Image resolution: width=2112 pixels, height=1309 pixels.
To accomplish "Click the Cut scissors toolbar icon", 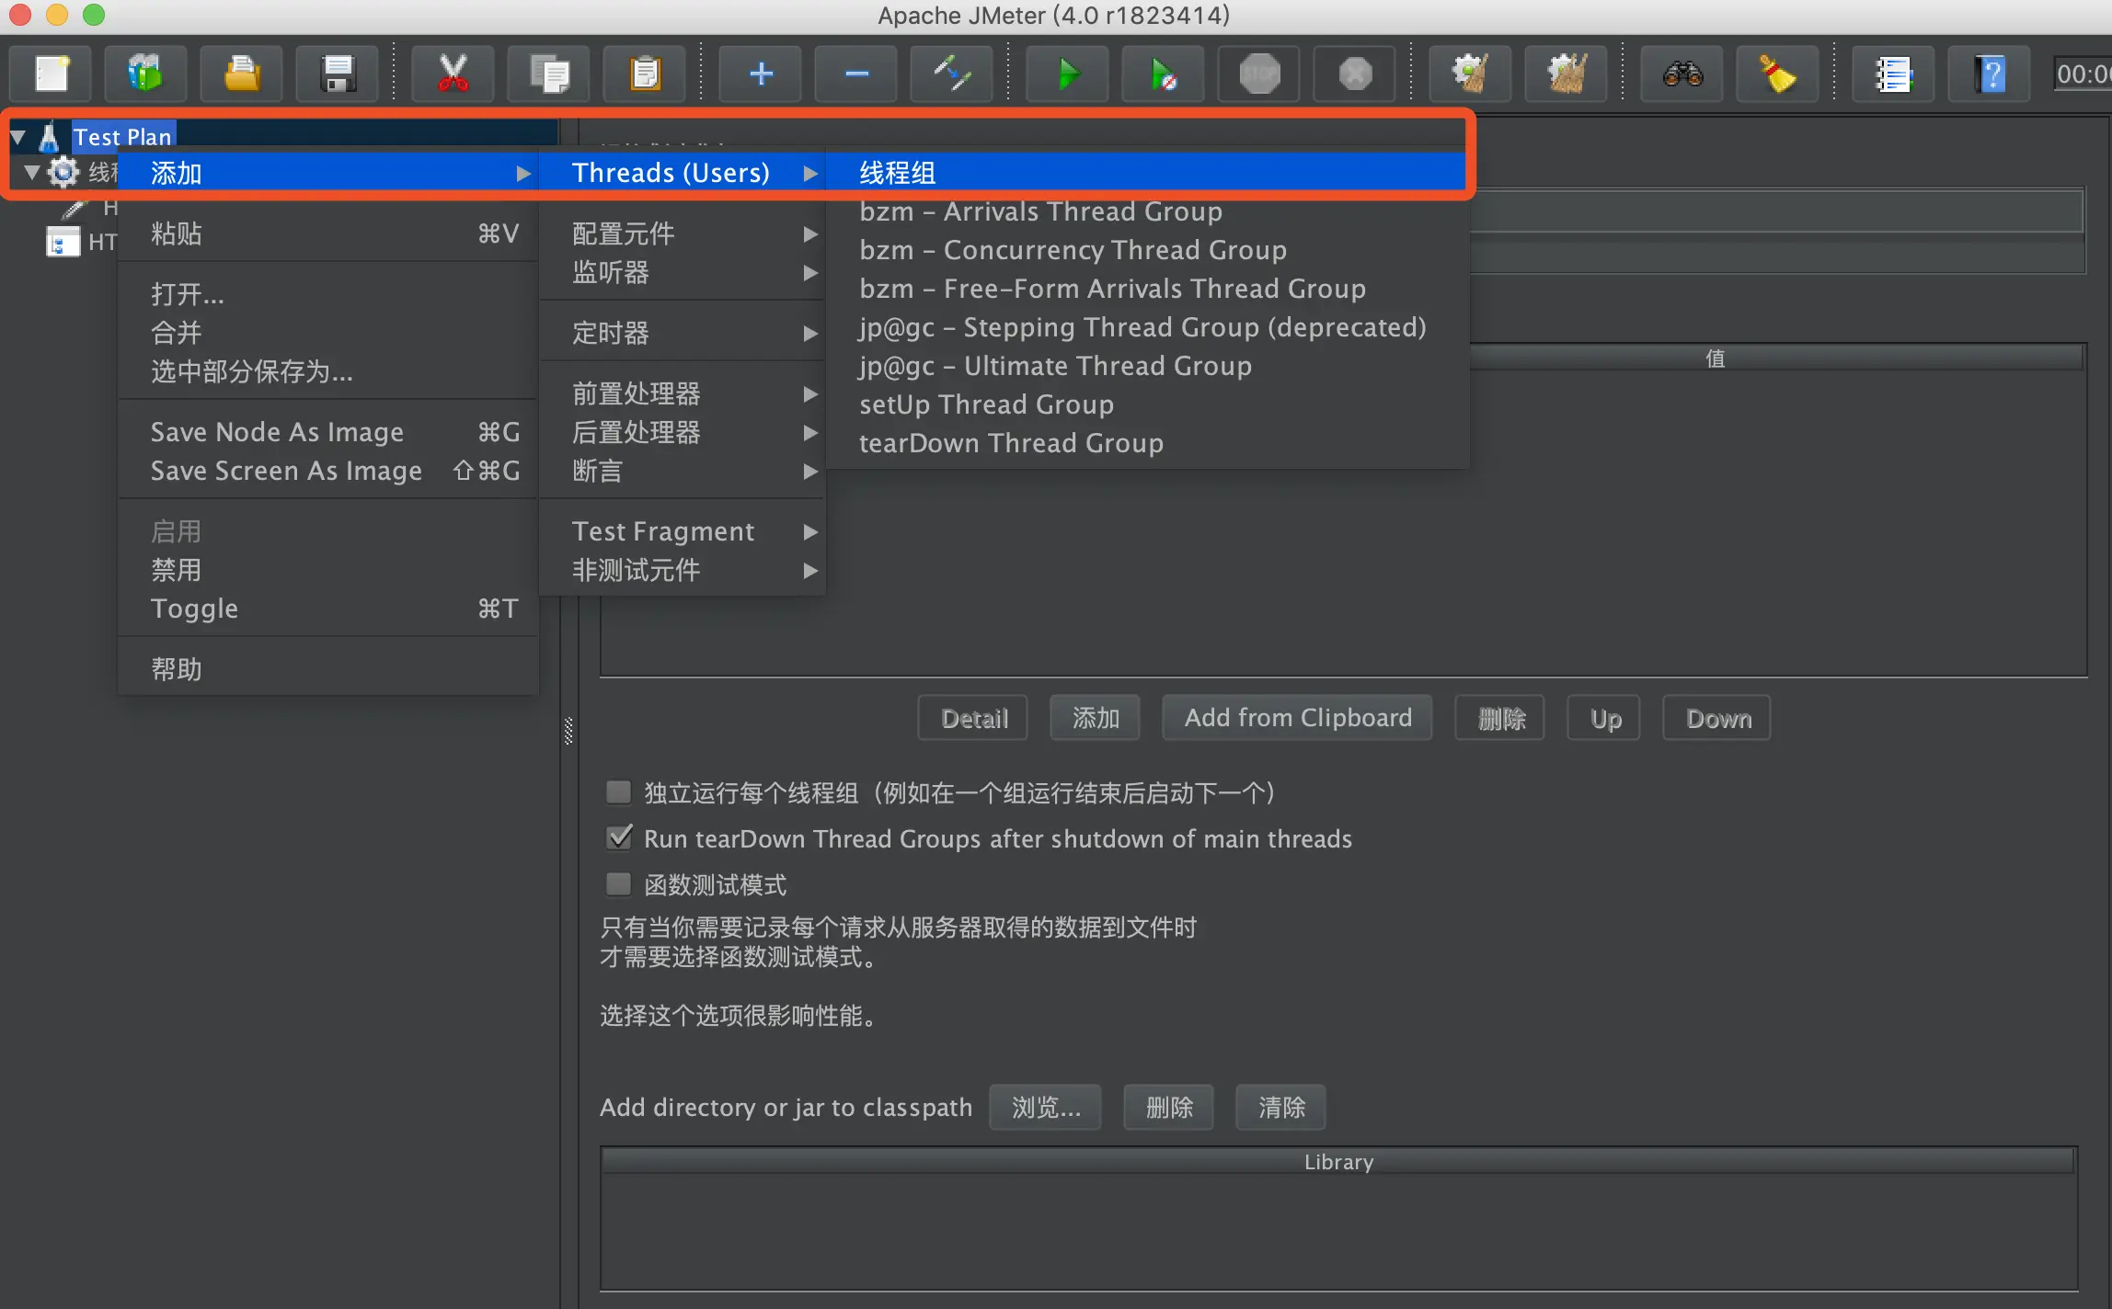I will (453, 74).
